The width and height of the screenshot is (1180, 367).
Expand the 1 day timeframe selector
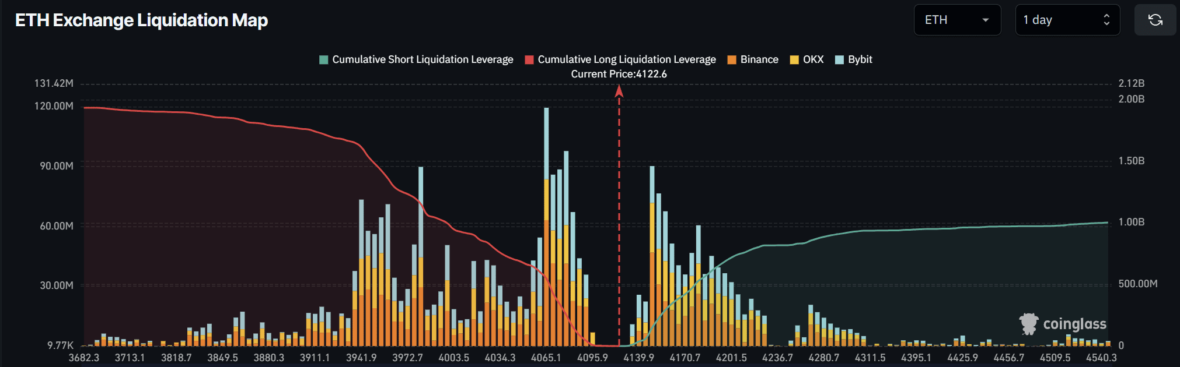tap(1067, 20)
